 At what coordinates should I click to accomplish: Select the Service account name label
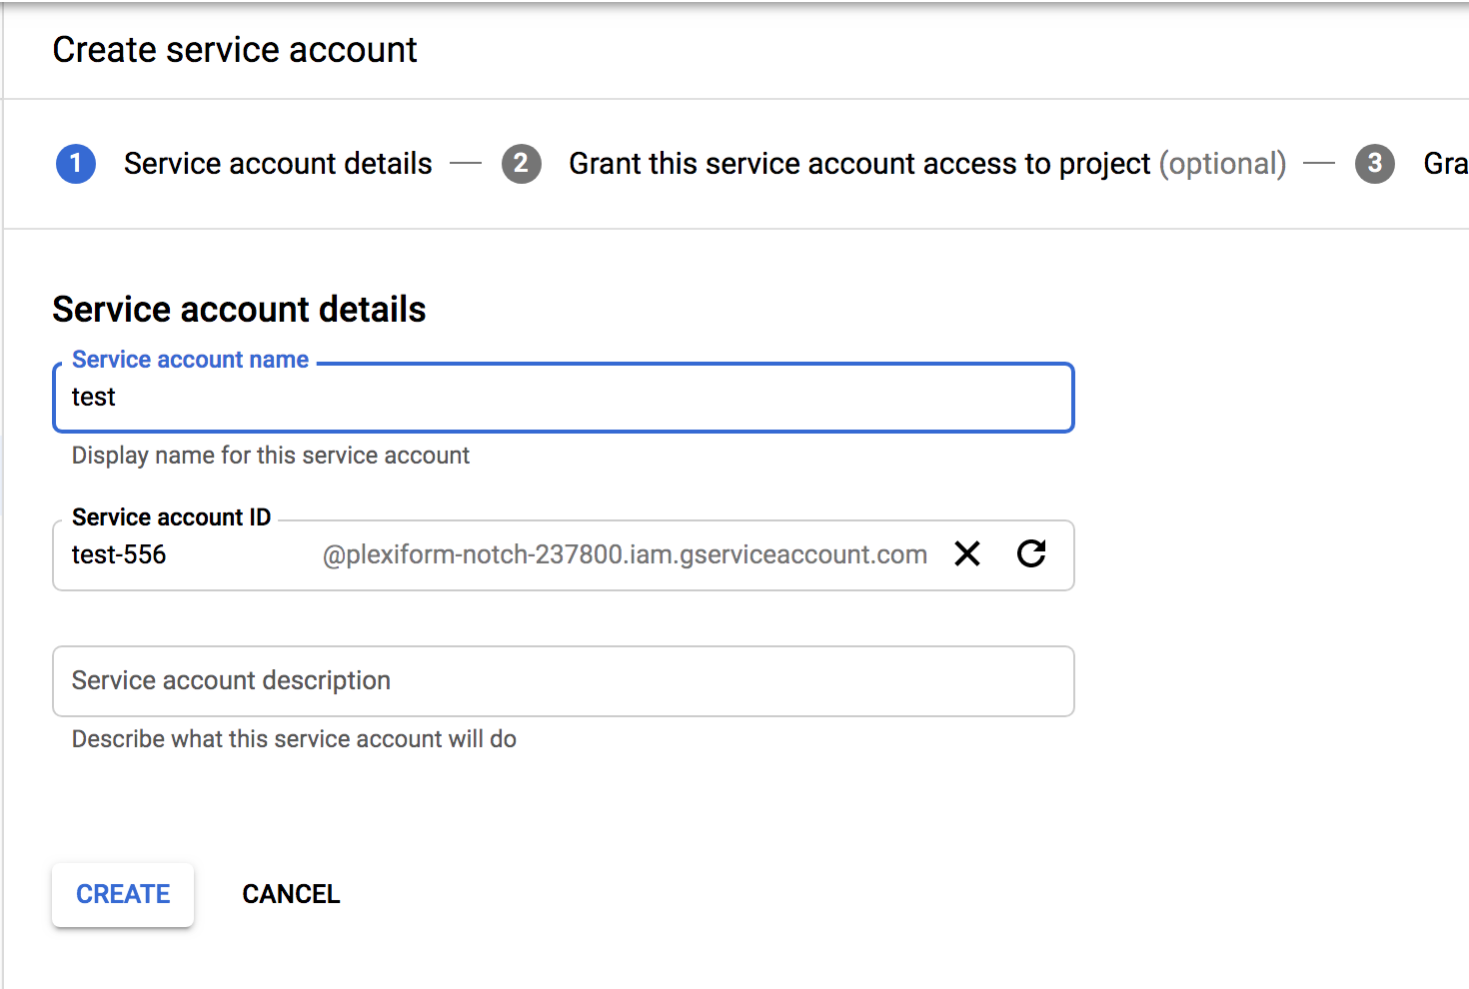coord(189,359)
